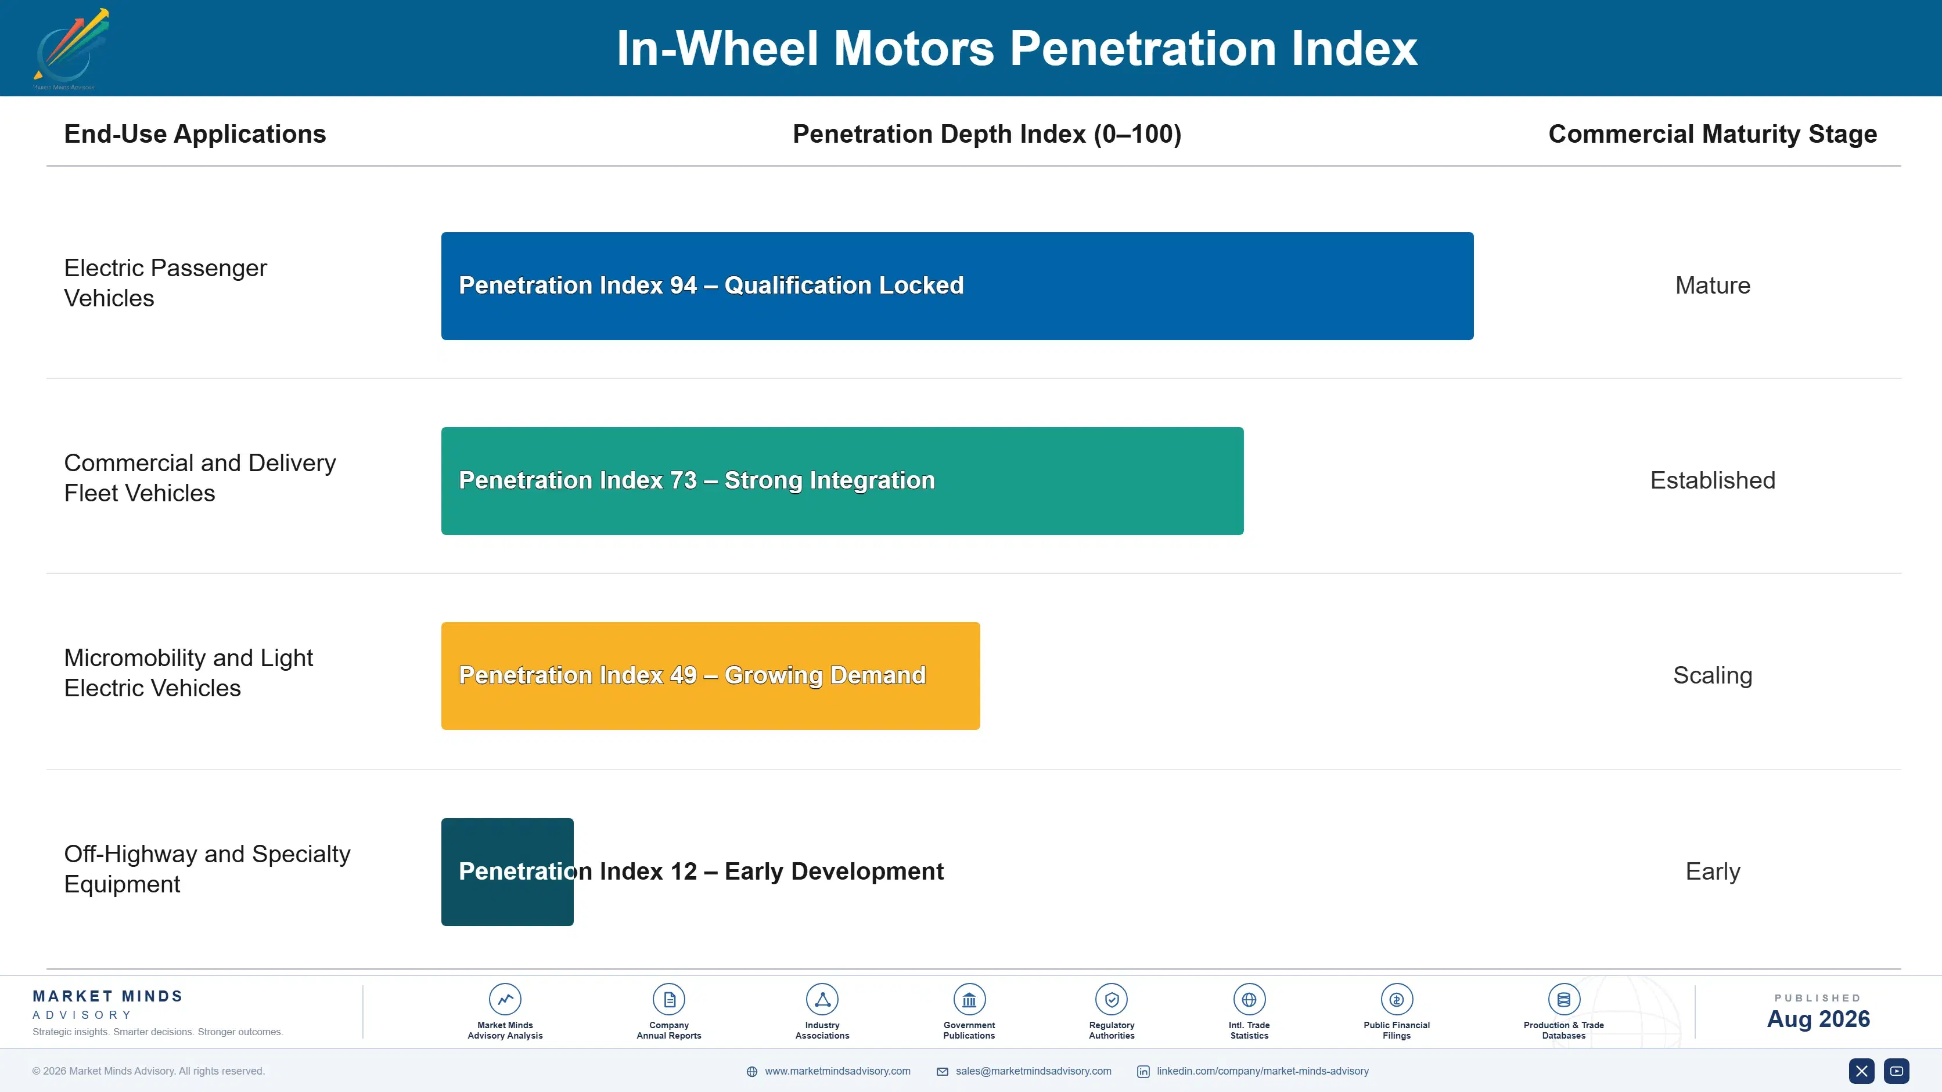The height and width of the screenshot is (1092, 1942).
Task: Open www.marketmindsadvisory.com link
Action: (837, 1071)
